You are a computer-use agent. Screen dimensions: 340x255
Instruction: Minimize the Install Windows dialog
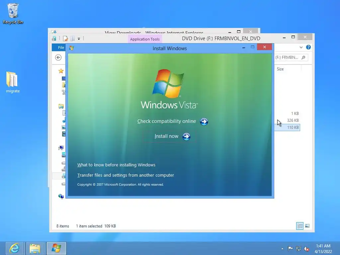(x=244, y=47)
